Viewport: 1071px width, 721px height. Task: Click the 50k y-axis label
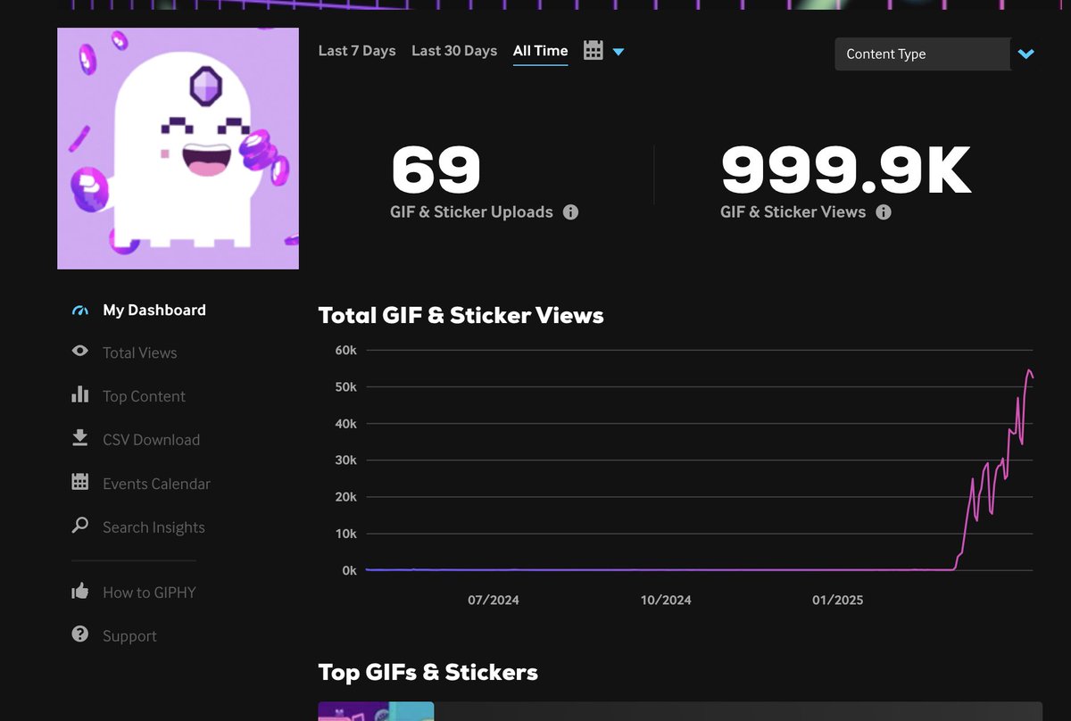pyautogui.click(x=346, y=387)
